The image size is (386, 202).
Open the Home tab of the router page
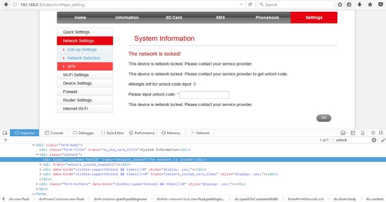coord(80,18)
